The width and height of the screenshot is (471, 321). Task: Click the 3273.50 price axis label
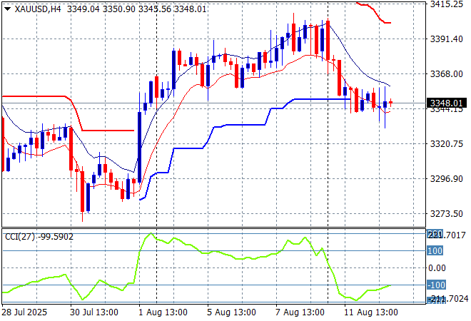(446, 214)
